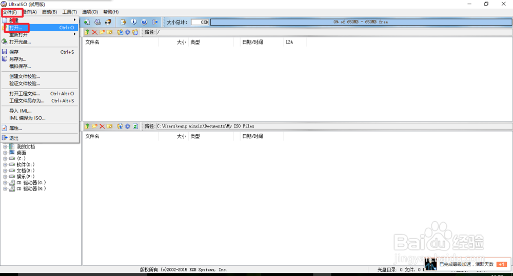Click the make CD image toolbar icon
The height and width of the screenshot is (276, 513).
point(87,22)
